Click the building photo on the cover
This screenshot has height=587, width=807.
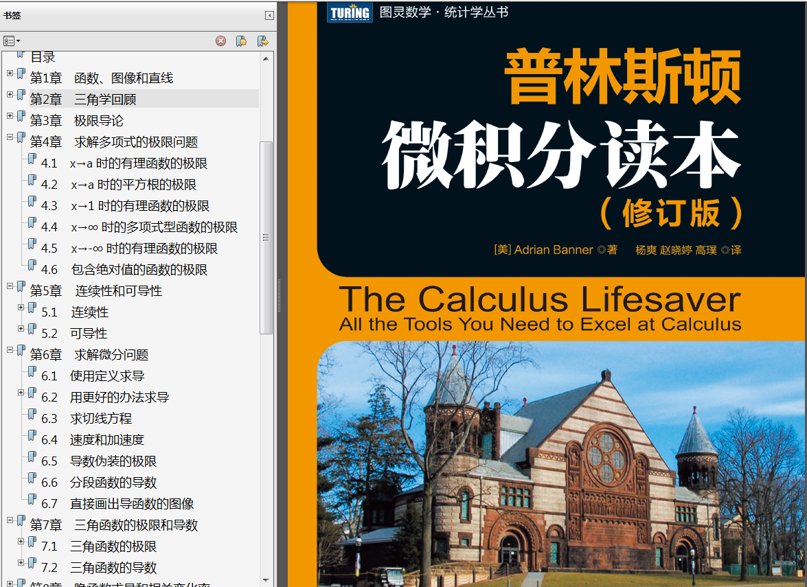561,463
